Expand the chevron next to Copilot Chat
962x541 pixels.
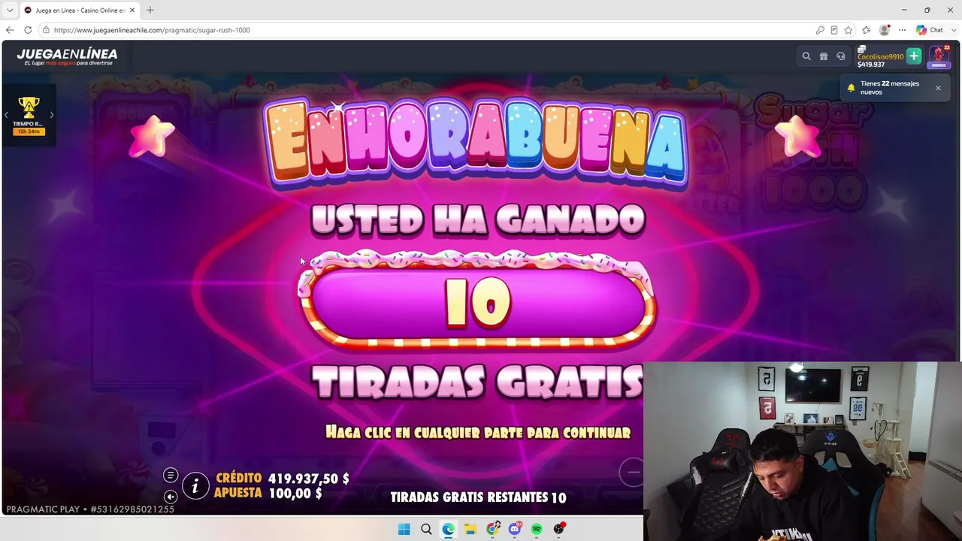pos(953,30)
